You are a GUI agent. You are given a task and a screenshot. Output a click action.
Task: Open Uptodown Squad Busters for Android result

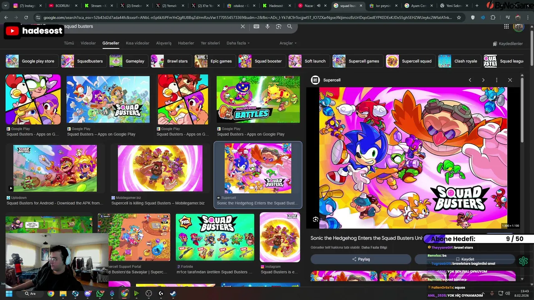click(x=55, y=168)
